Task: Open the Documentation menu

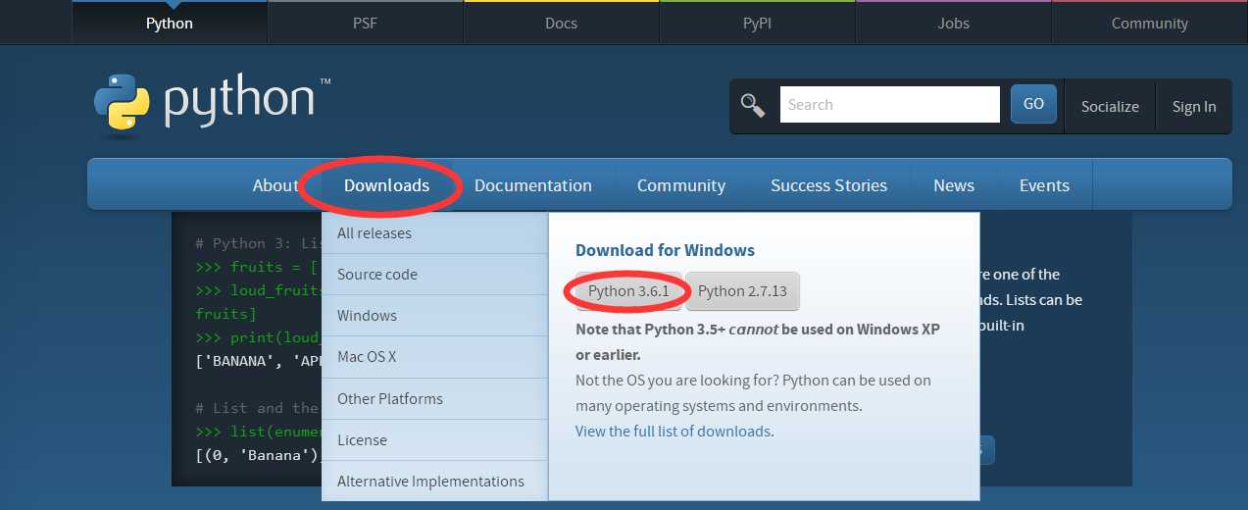Action: click(x=533, y=185)
